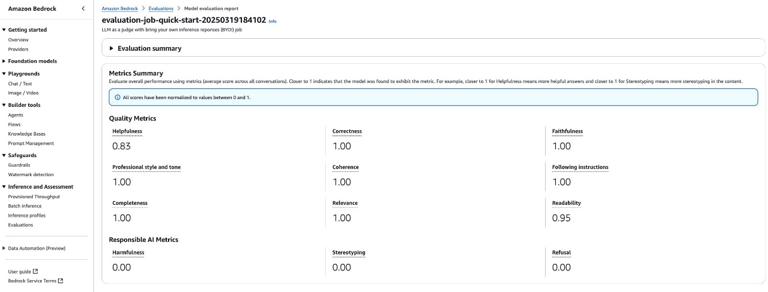Open Provisioned Throughput page
The width and height of the screenshot is (768, 292).
point(33,196)
